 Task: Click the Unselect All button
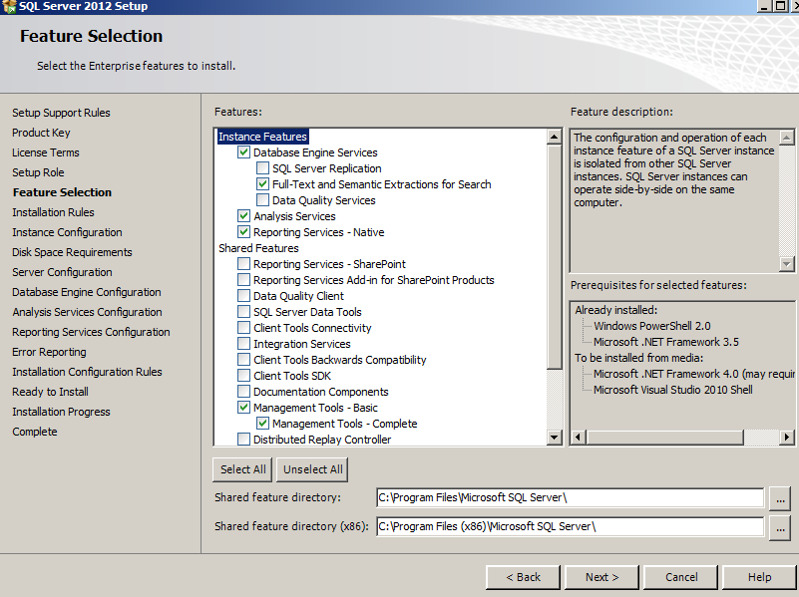pyautogui.click(x=312, y=469)
